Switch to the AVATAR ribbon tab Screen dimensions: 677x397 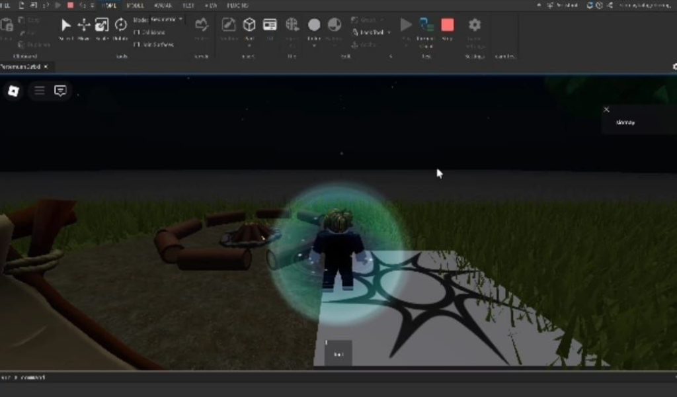point(163,5)
